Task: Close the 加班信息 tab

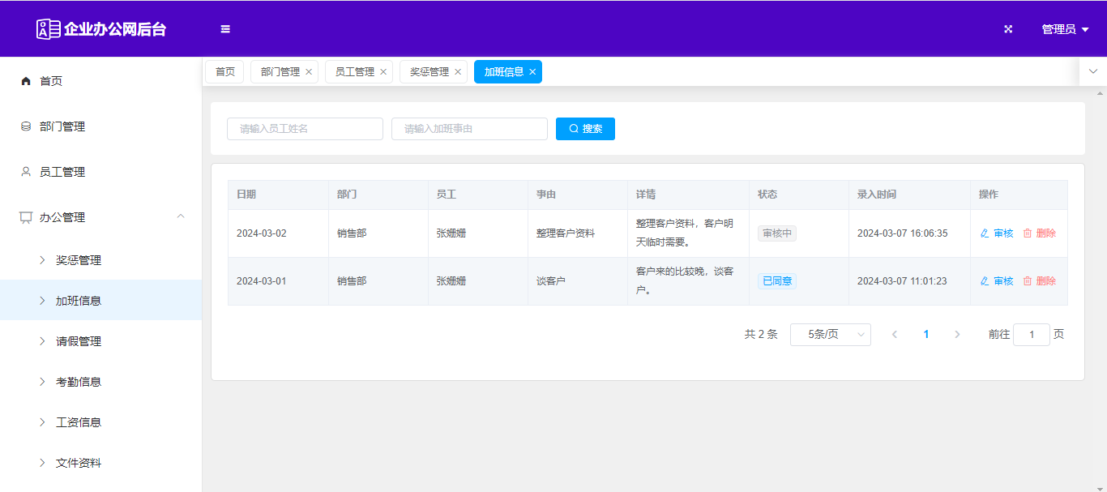Action: pos(532,72)
